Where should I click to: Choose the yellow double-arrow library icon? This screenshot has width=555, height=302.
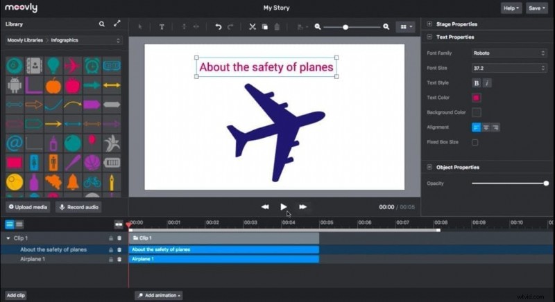click(112, 85)
